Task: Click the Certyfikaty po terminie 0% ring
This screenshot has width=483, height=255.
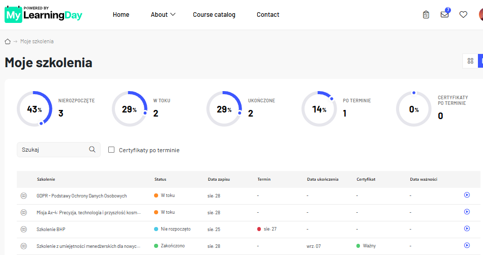Action: click(414, 109)
